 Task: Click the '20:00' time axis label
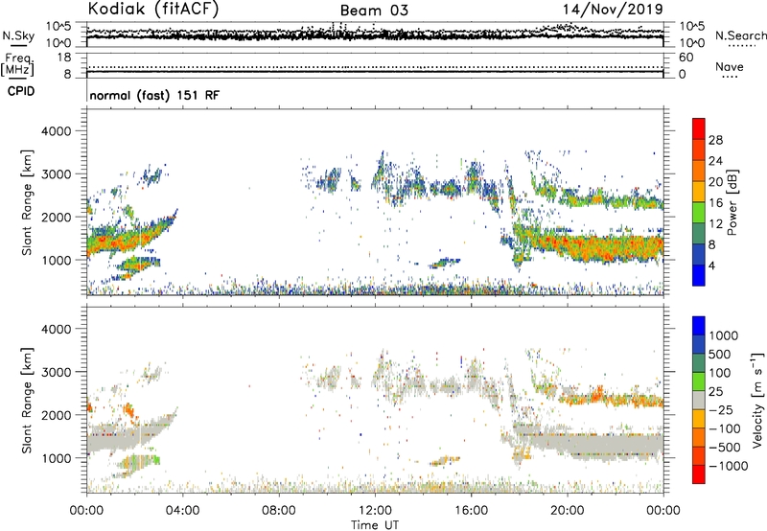568,511
